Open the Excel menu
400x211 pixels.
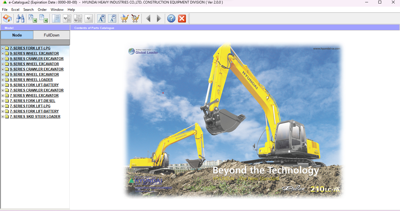pyautogui.click(x=15, y=10)
